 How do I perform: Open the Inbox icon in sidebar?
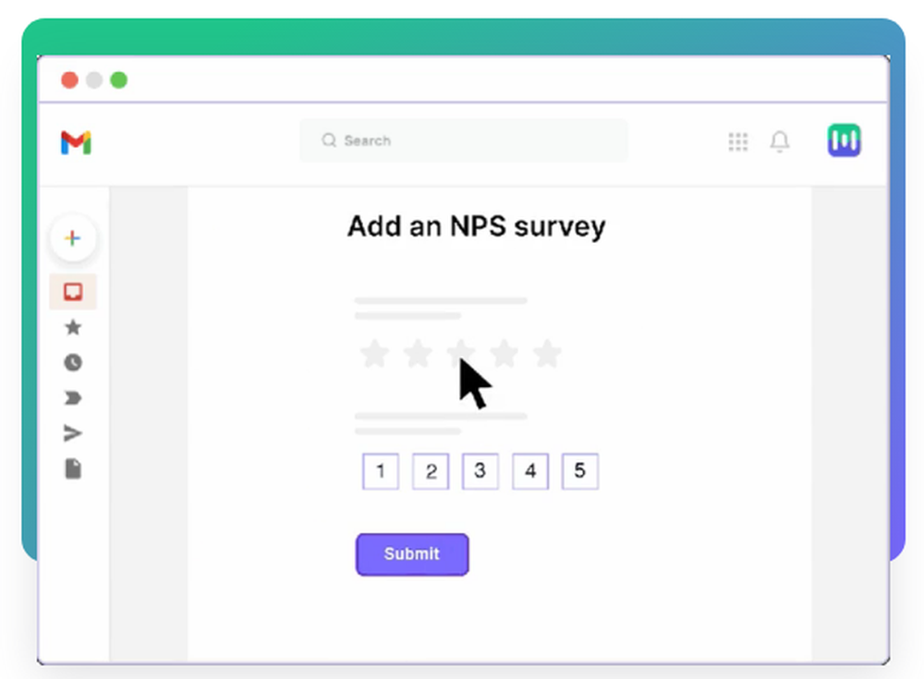tap(73, 292)
